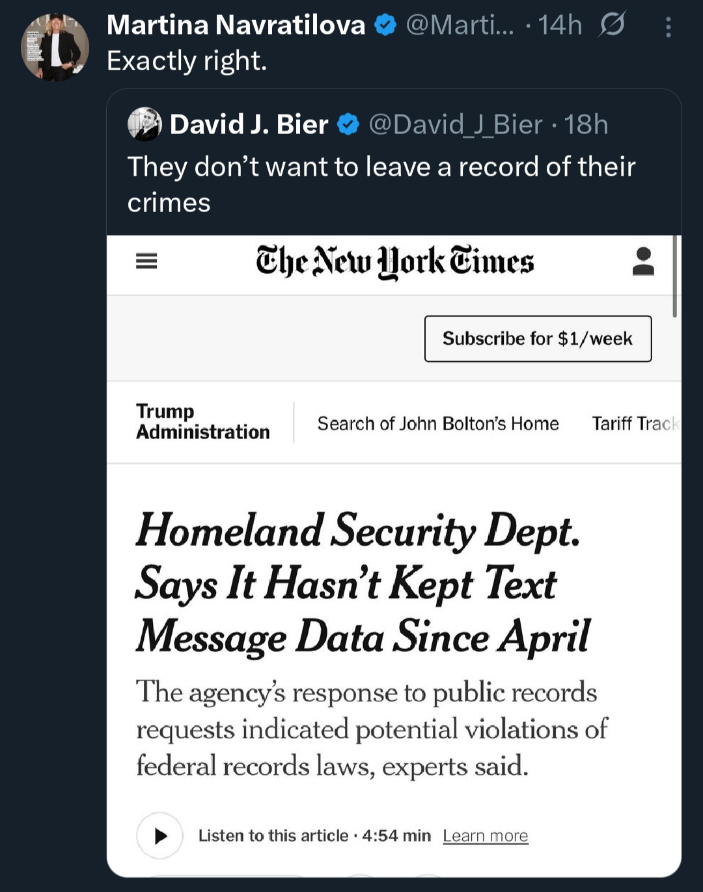Select the Trump Administration section tab
Viewport: 703px width, 892px height.
202,422
